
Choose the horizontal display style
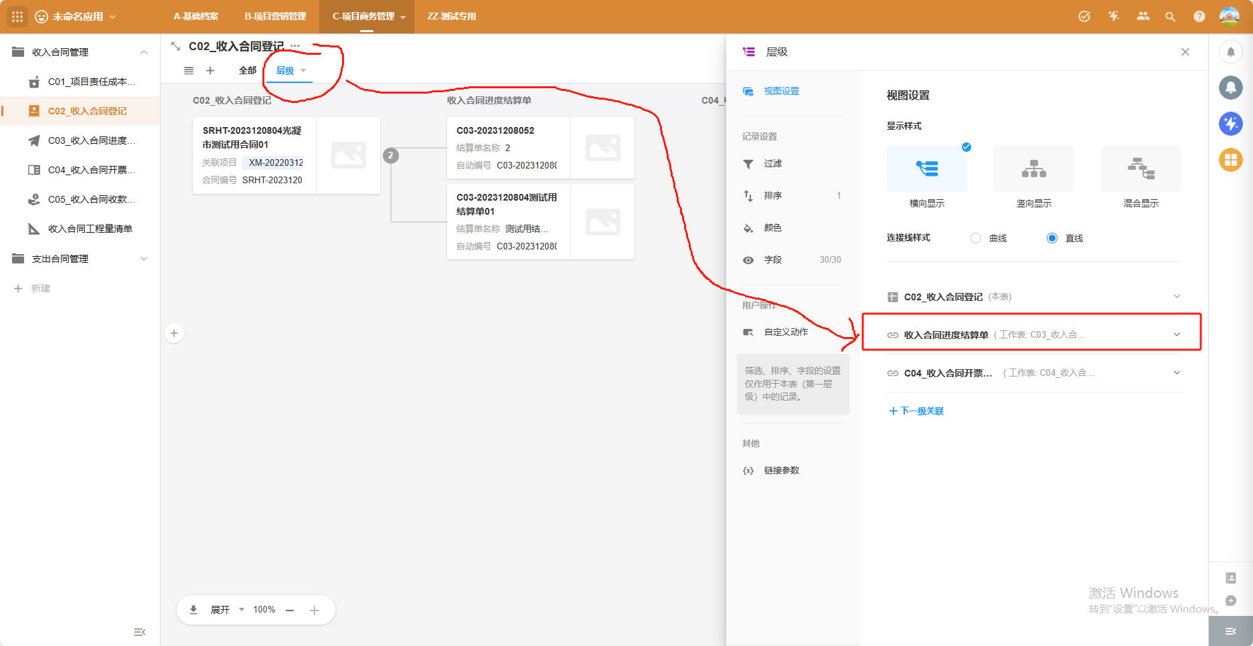[926, 169]
